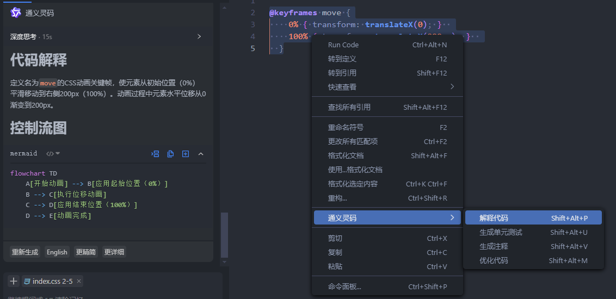Click the English button
616x299 pixels.
[x=57, y=252]
